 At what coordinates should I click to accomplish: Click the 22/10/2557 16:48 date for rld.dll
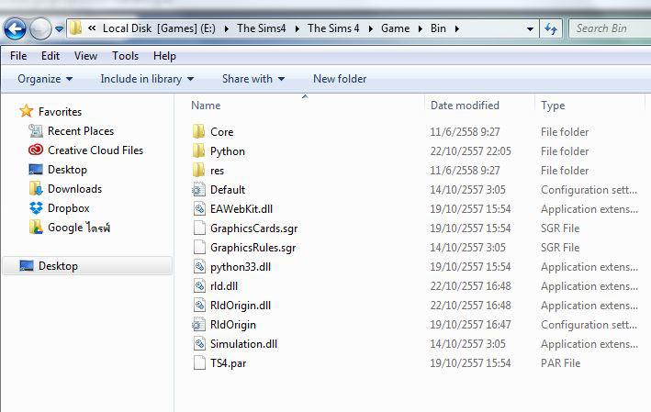pos(470,286)
